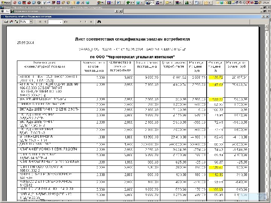Click the page number input field
Image resolution: width=271 pixels, height=203 pixels.
(x=55, y=22)
